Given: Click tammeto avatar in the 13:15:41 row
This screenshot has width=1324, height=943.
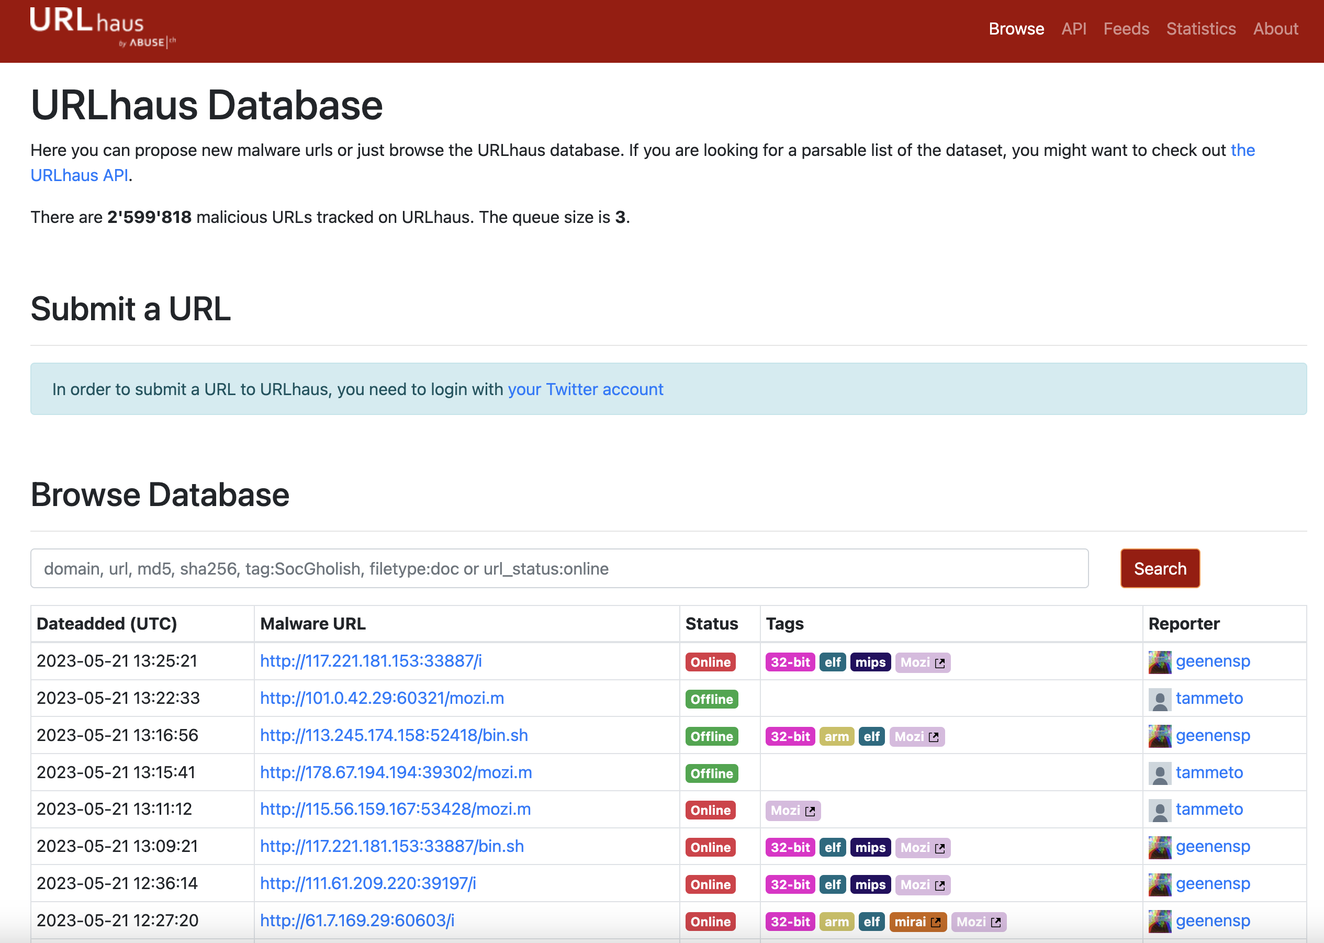Looking at the screenshot, I should tap(1160, 773).
